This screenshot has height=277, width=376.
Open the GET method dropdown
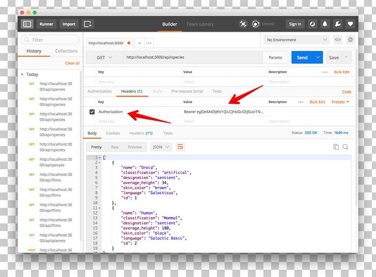pyautogui.click(x=104, y=58)
